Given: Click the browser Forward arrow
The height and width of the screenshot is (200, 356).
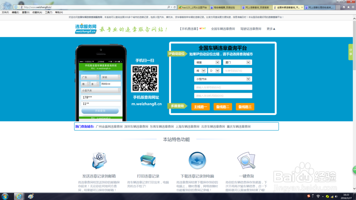Looking at the screenshot, I should coord(10,7).
